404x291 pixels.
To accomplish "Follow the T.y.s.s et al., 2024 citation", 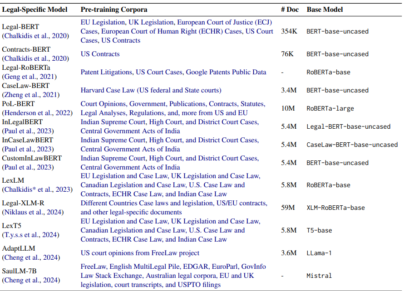I will [x=31, y=235].
